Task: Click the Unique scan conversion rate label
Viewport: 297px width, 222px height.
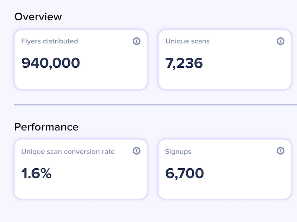Action: [x=68, y=152]
